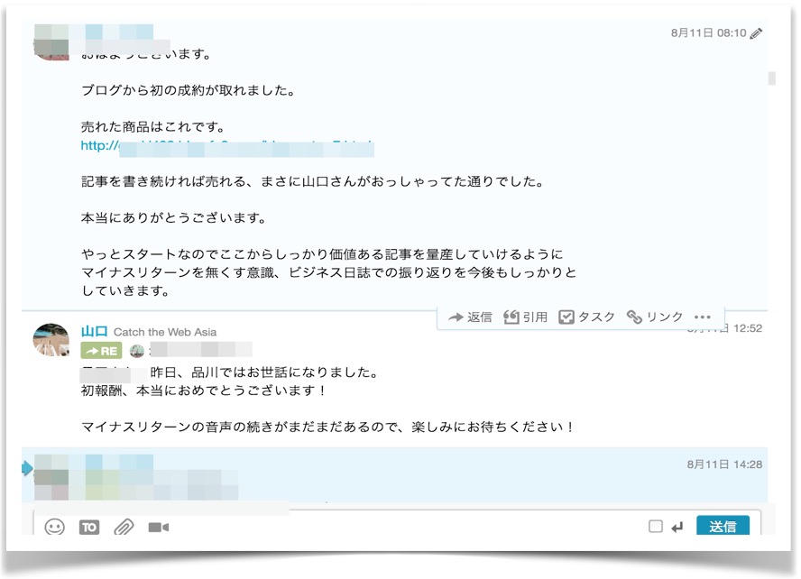This screenshot has height=579, width=801.
Task: Open the blurred http product link
Action: [x=227, y=147]
